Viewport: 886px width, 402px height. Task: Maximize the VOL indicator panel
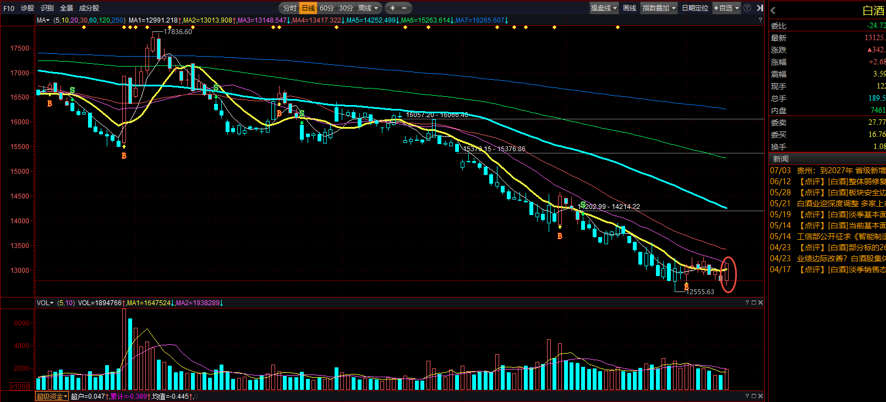[x=754, y=302]
